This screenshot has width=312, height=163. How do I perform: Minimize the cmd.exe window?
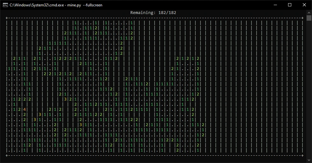click(275, 5)
